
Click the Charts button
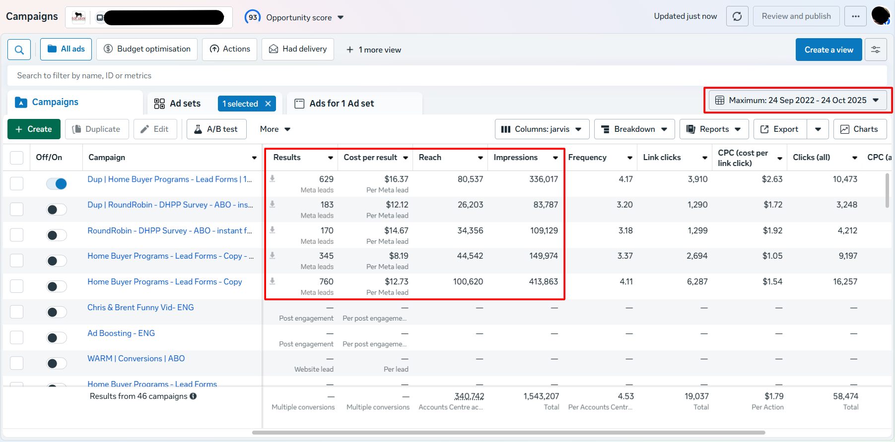coord(860,129)
